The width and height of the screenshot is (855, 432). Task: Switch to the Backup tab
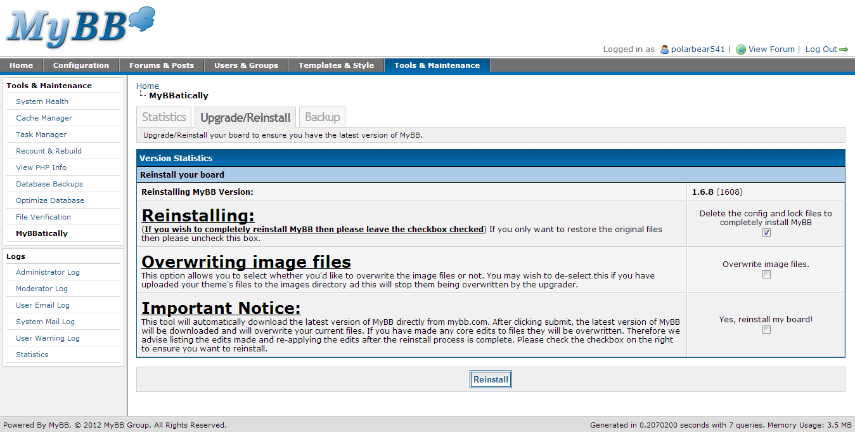(322, 117)
